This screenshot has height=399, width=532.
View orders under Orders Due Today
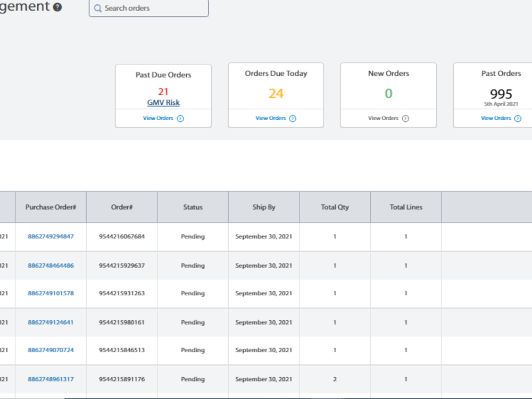point(271,118)
